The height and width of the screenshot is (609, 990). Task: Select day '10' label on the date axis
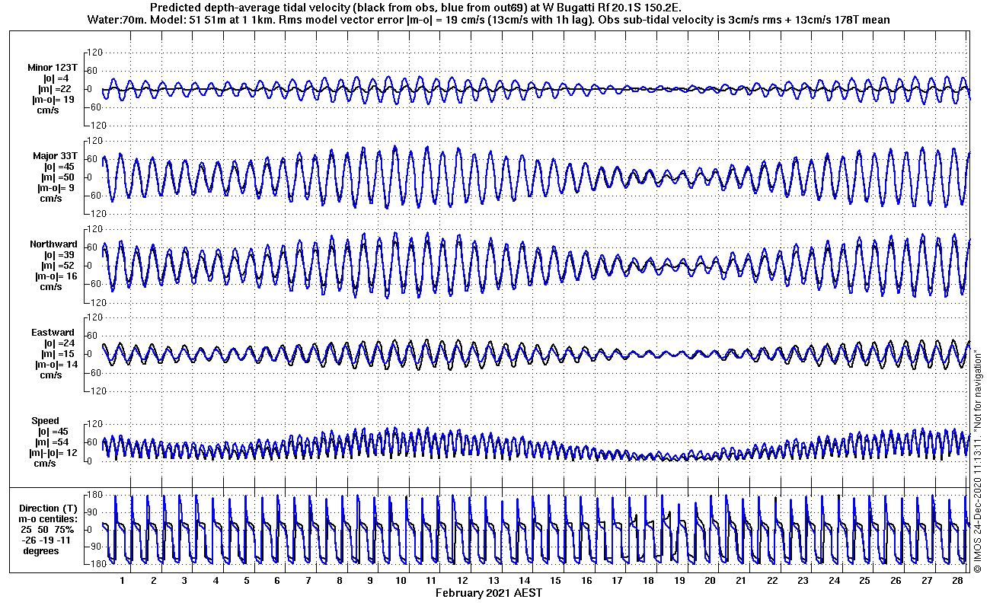[401, 581]
